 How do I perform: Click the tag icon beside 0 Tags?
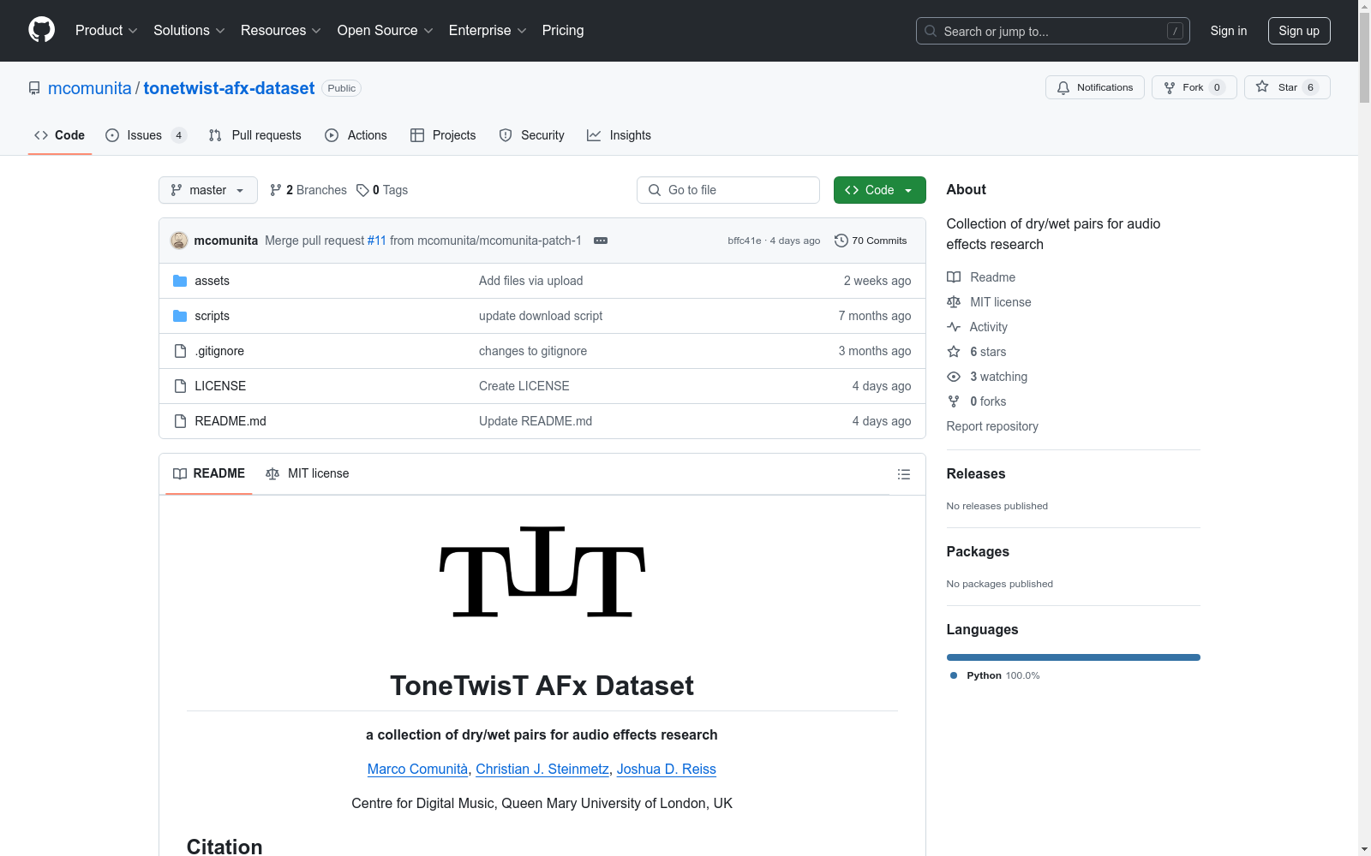click(362, 190)
